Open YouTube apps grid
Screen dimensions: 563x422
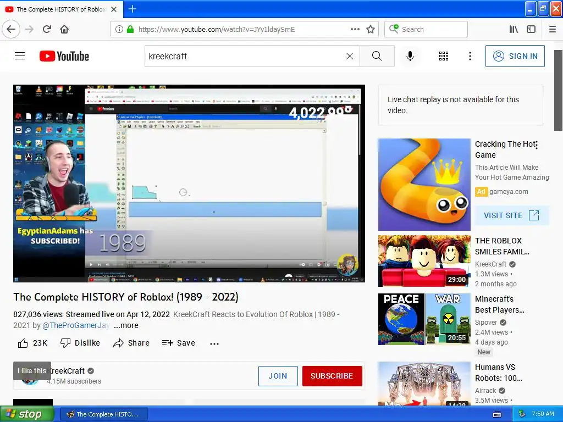[444, 56]
